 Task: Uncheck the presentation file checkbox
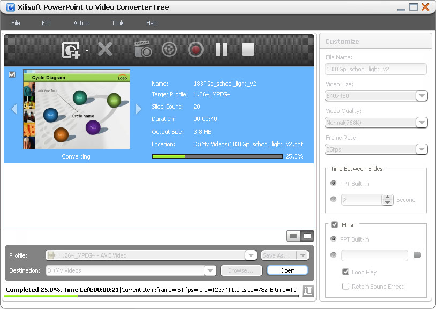coord(12,75)
